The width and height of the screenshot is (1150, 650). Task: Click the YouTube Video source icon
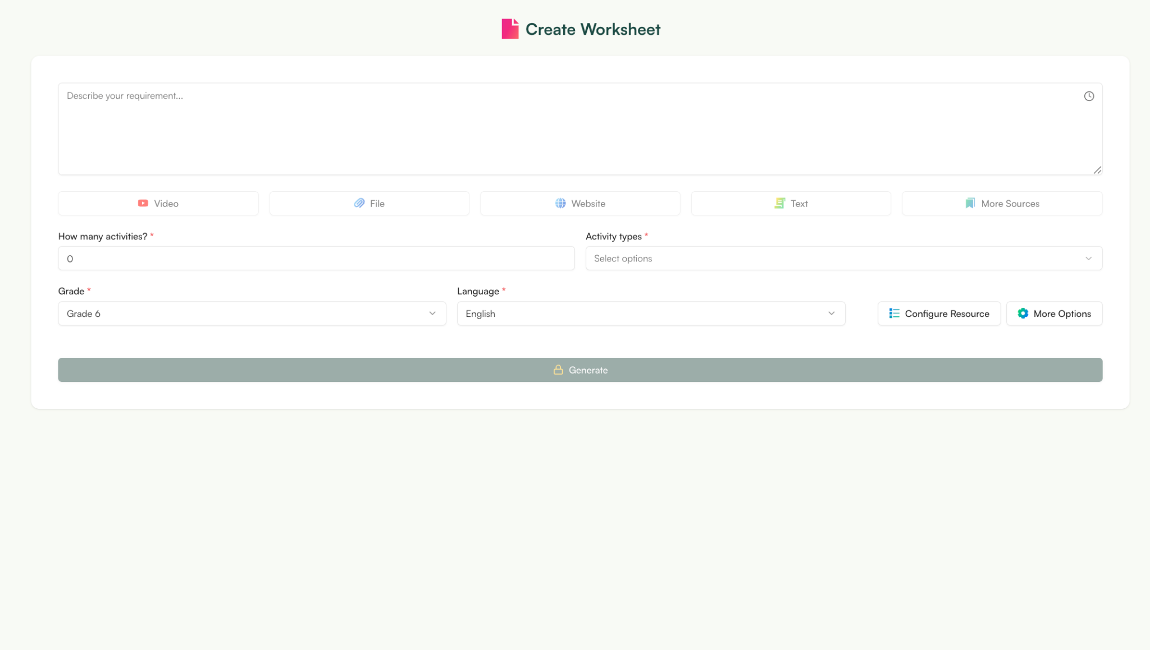(x=143, y=203)
